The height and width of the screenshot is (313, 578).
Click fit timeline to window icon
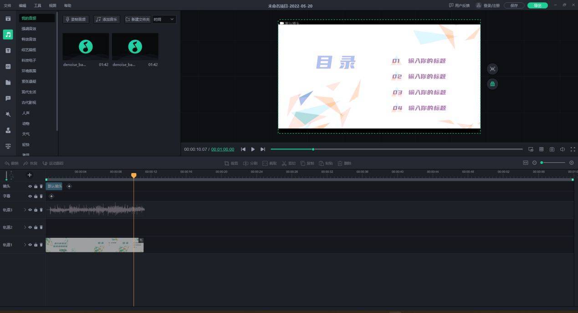point(525,163)
